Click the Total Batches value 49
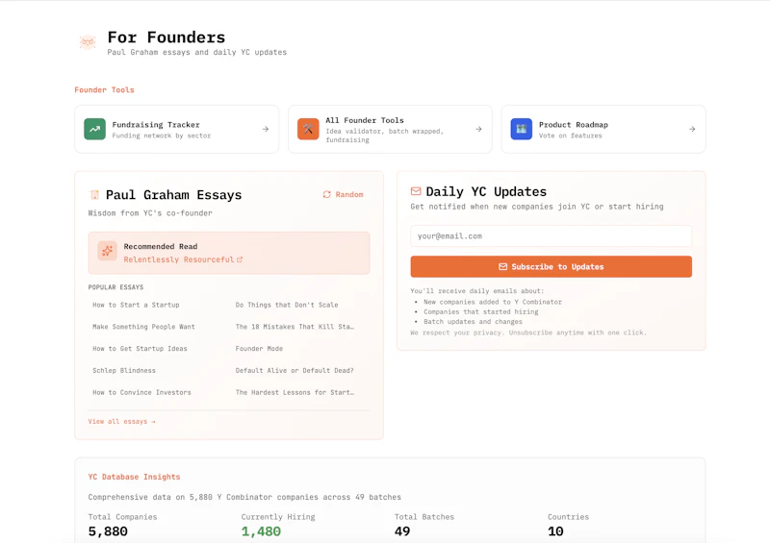The image size is (770, 543). (401, 531)
